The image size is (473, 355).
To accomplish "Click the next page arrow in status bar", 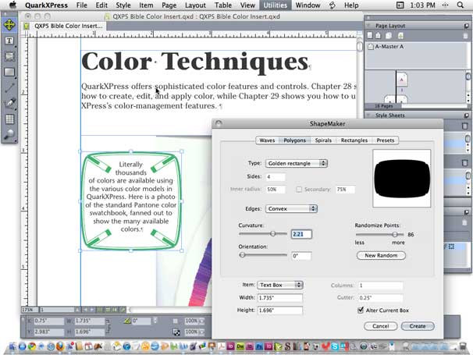I will pyautogui.click(x=92, y=310).
